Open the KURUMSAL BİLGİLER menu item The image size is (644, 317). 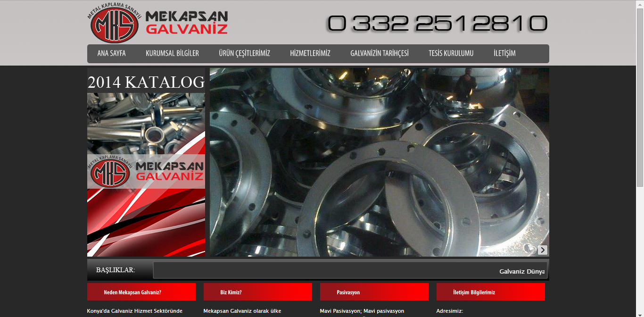(172, 53)
